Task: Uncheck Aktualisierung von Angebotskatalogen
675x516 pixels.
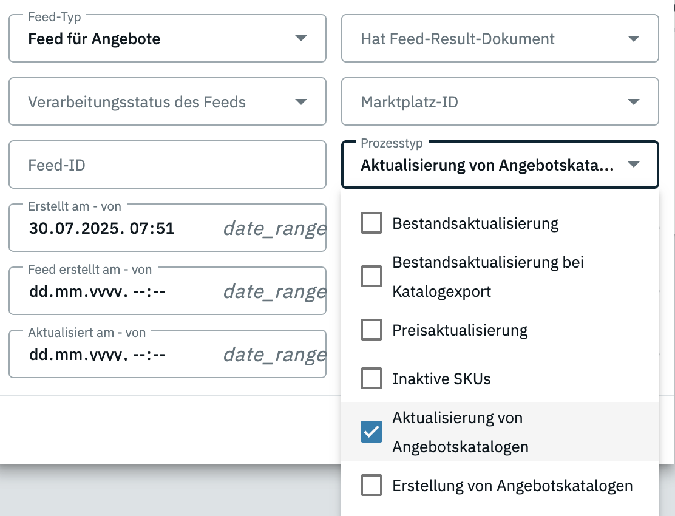Action: tap(371, 432)
